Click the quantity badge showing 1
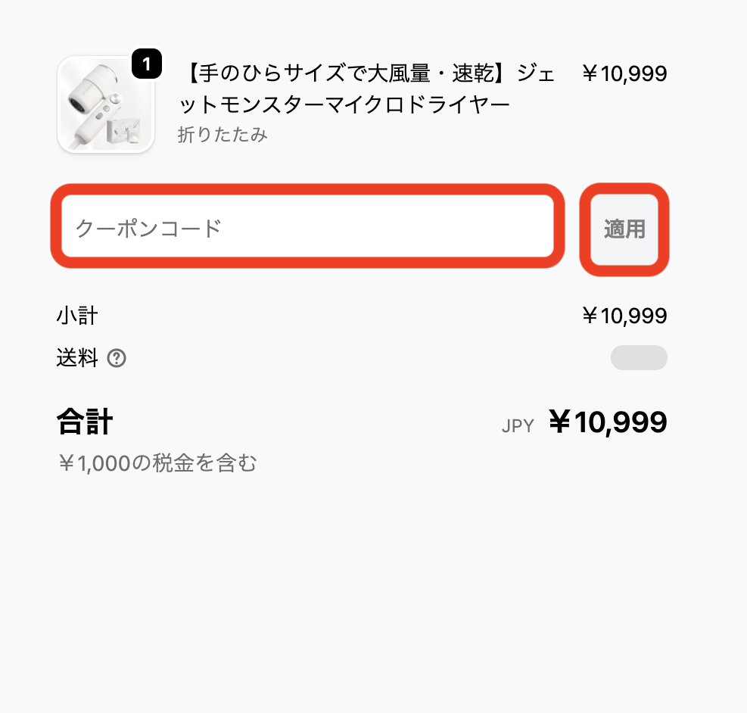747x713 pixels. click(147, 65)
